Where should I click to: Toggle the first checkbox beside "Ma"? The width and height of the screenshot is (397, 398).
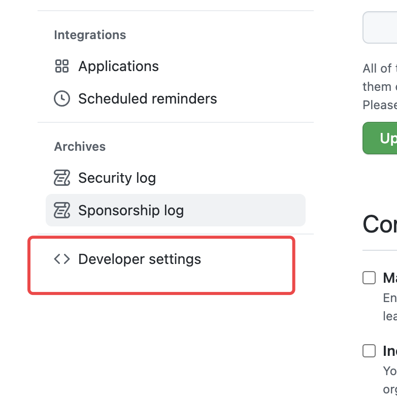pos(369,278)
